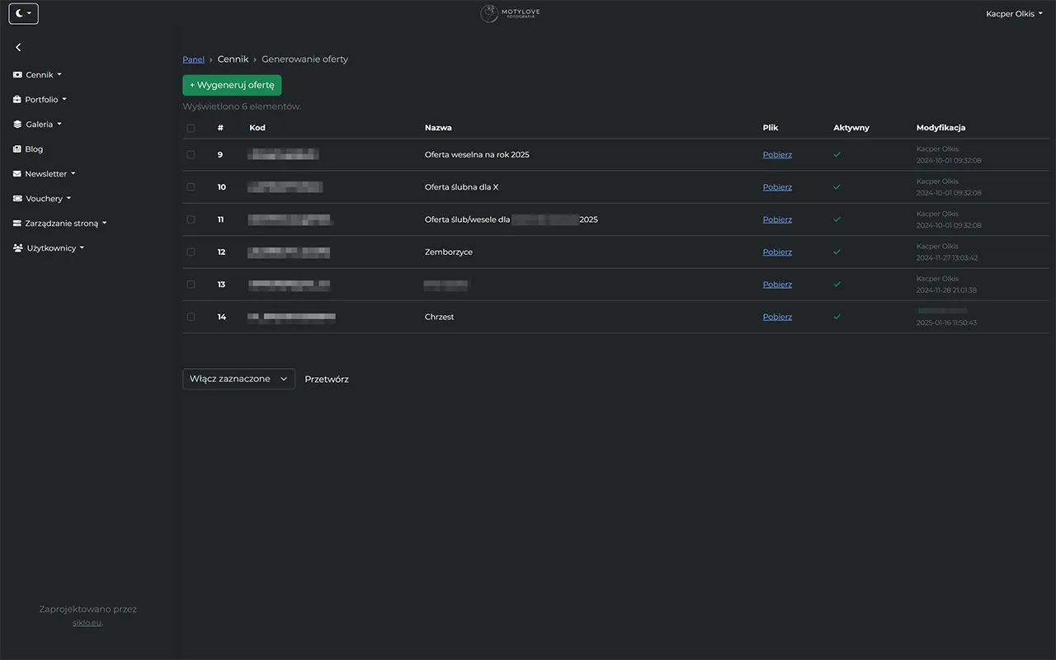Viewport: 1056px width, 660px height.
Task: Open the Włącz zaznaczone dropdown
Action: pyautogui.click(x=238, y=379)
